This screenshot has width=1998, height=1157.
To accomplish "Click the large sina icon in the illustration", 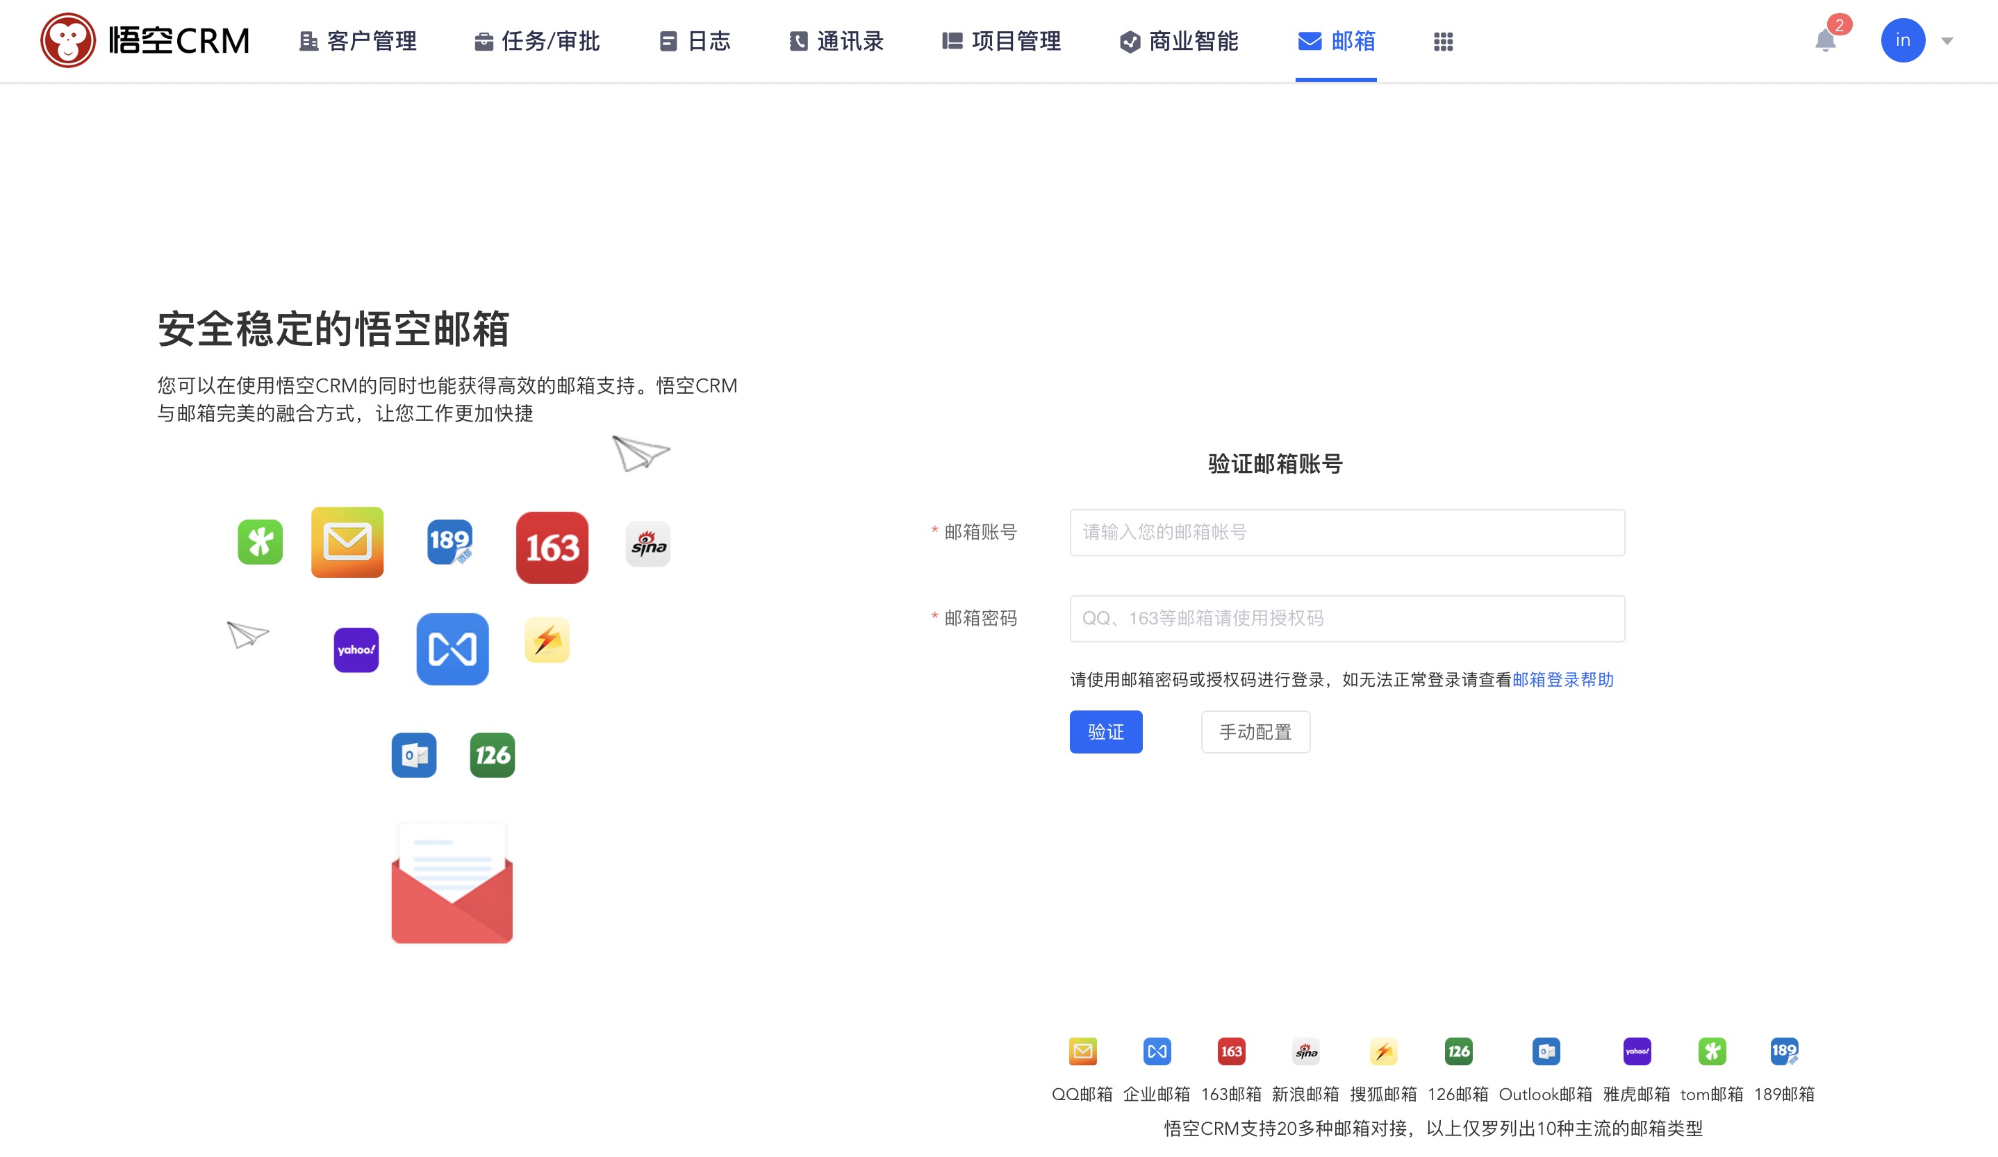I will (x=647, y=544).
